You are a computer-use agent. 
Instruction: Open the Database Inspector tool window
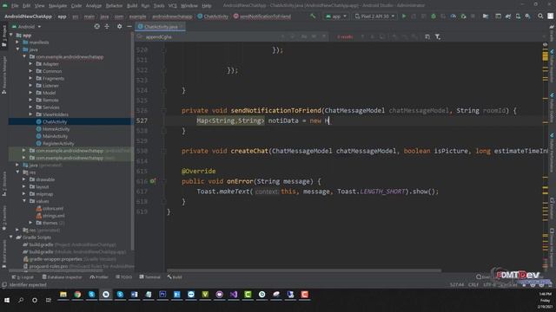pos(62,277)
